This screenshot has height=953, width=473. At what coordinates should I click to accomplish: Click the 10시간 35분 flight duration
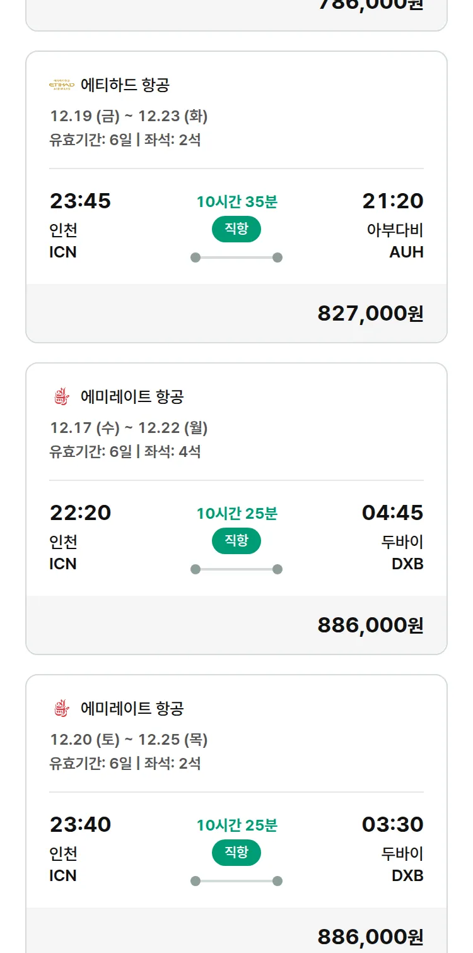(x=237, y=202)
